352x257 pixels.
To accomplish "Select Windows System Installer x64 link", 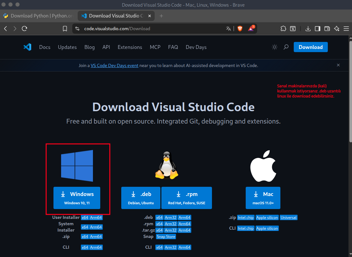I will click(x=85, y=227).
